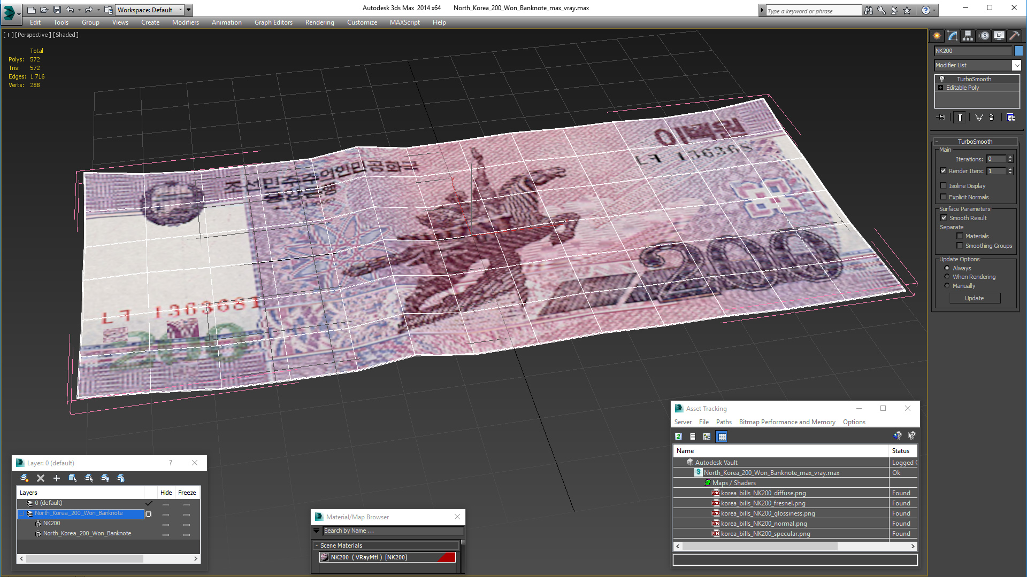Open the Hierarchy command panel tab
The image size is (1027, 577).
968,36
